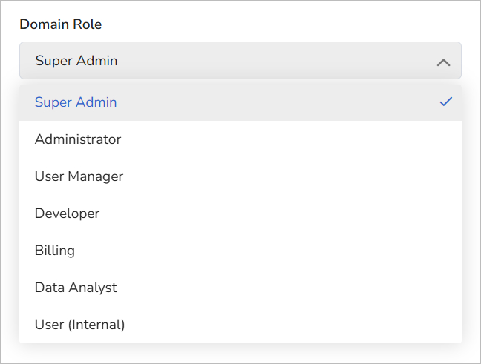The image size is (481, 364).
Task: Click Super Admin text in the select field
Action: [76, 61]
